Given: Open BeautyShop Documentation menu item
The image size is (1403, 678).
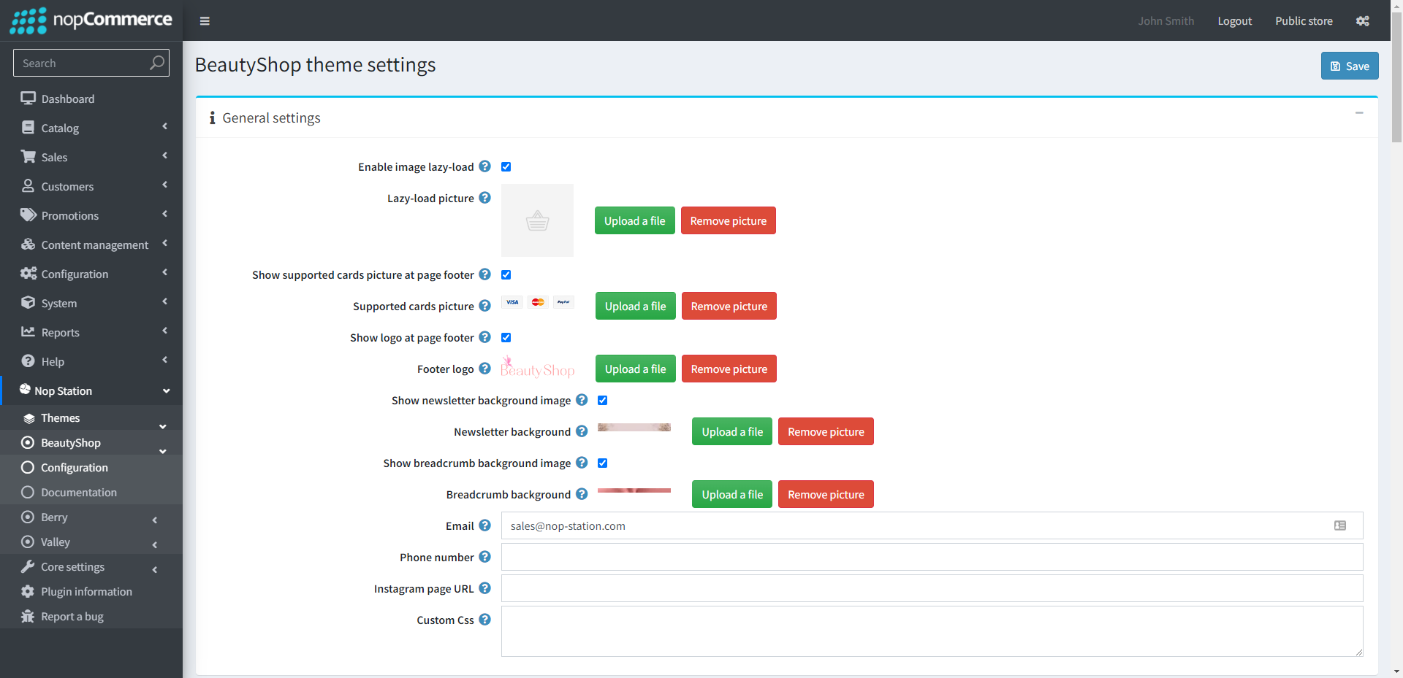Looking at the screenshot, I should click(x=91, y=492).
